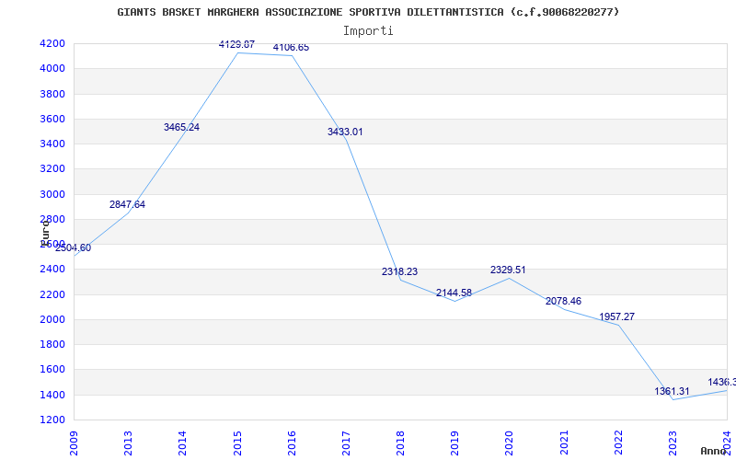
Task: Click the x-axis year 2009
Action: coord(74,443)
